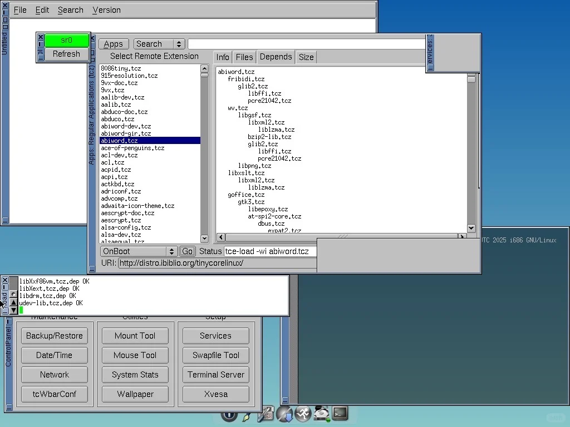Open Backup/Restore in the Control Panel
The width and height of the screenshot is (570, 427).
pyautogui.click(x=55, y=336)
